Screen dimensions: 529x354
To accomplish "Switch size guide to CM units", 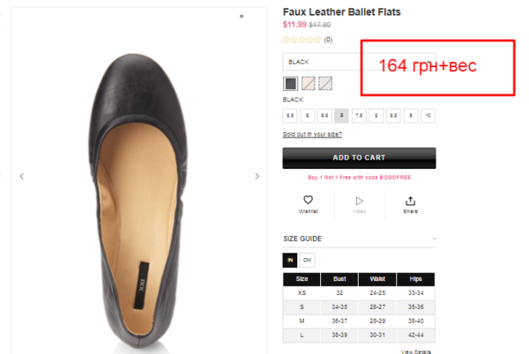I will click(x=307, y=260).
